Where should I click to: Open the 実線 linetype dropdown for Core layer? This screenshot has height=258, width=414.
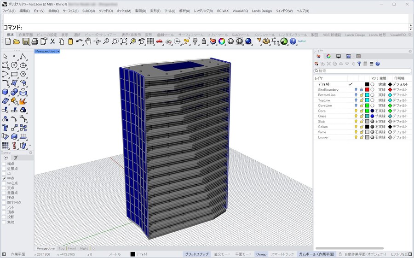click(x=382, y=111)
